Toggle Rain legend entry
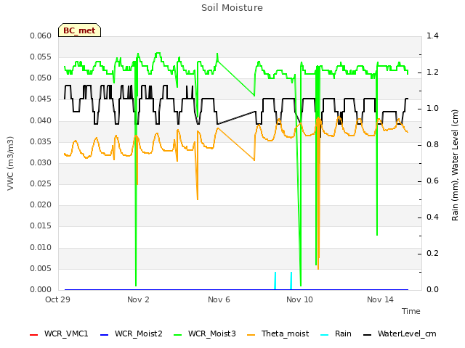Screen dimensions: 465x348 [x=336, y=334]
